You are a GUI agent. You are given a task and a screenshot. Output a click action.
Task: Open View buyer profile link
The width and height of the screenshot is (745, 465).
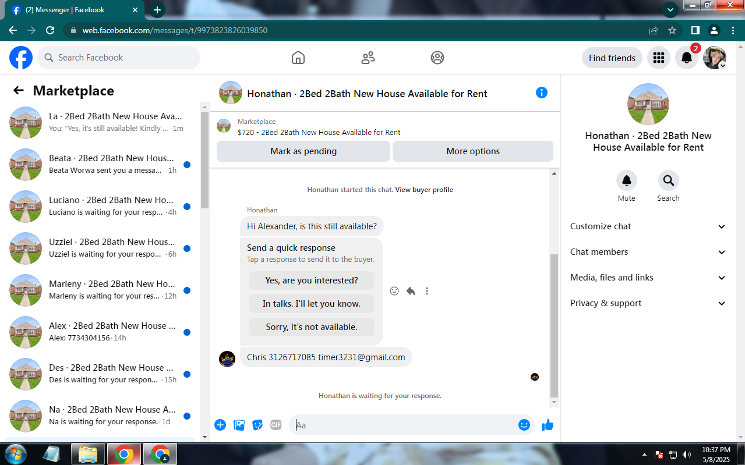pos(424,190)
